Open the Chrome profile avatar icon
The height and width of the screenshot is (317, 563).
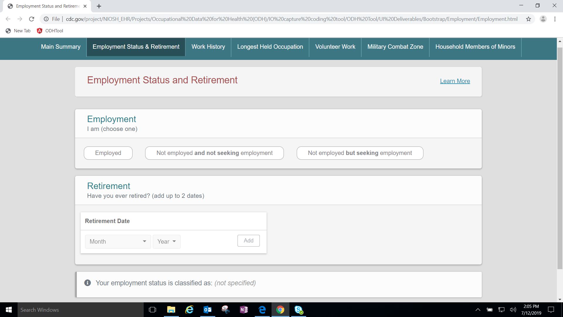coord(543,19)
